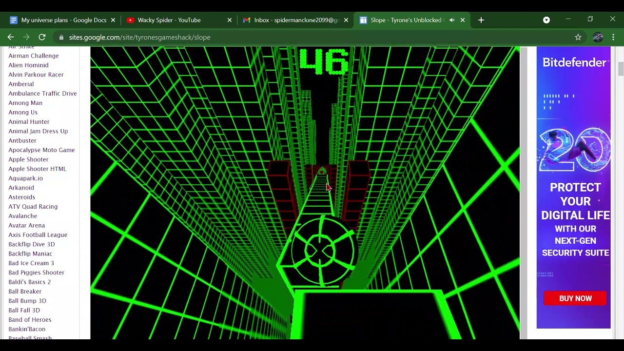
Task: Open Avatar Arena game link
Action: point(26,225)
